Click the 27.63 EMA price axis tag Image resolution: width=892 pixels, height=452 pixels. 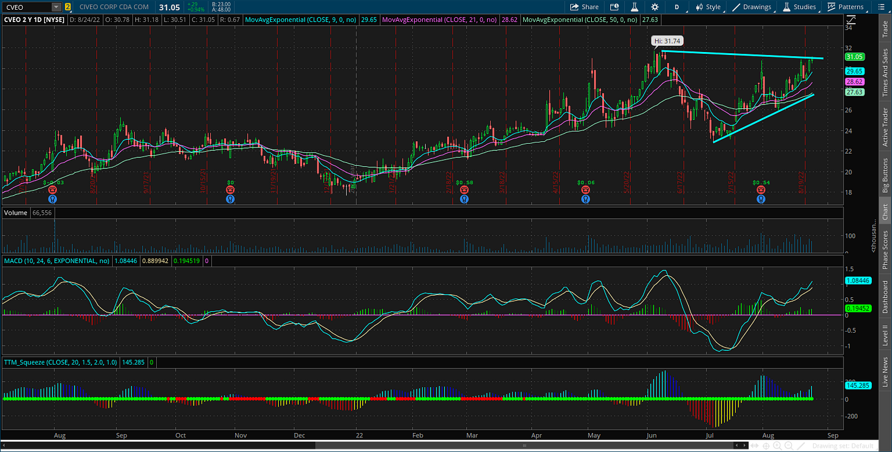(x=854, y=92)
